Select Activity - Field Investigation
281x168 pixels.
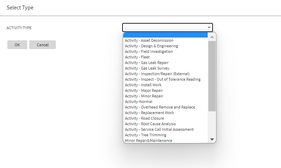pos(165,51)
